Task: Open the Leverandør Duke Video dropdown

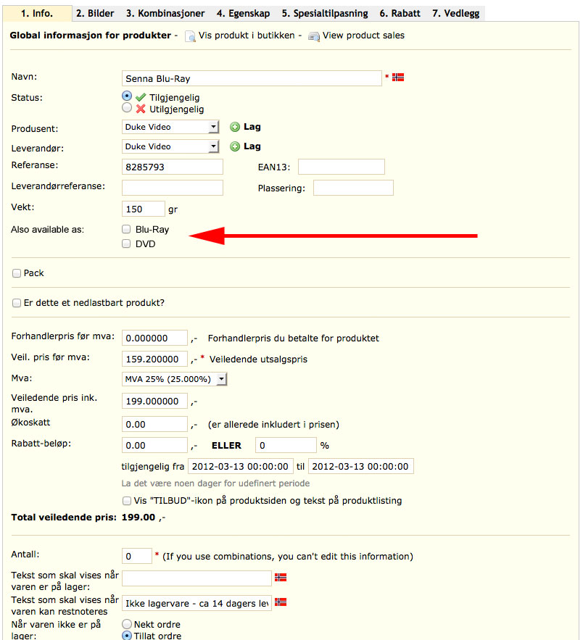Action: coord(170,146)
